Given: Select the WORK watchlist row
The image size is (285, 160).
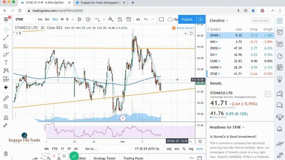Looking at the screenshot, I should coord(240,67).
